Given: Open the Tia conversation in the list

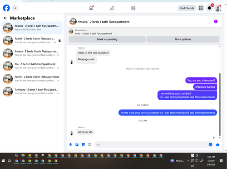Looking at the screenshot, I should click(x=32, y=66).
